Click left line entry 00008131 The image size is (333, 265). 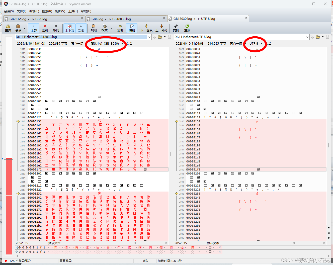click(35, 121)
